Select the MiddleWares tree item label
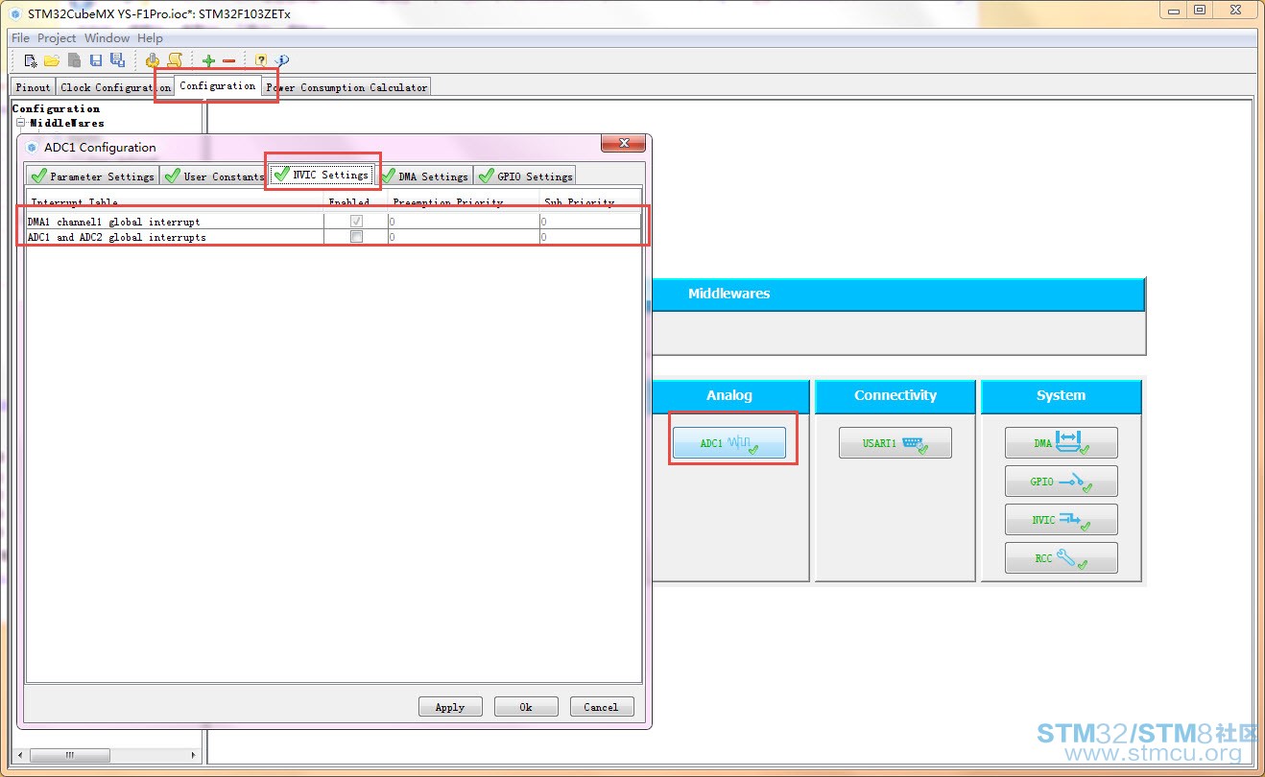This screenshot has height=777, width=1265. point(67,123)
